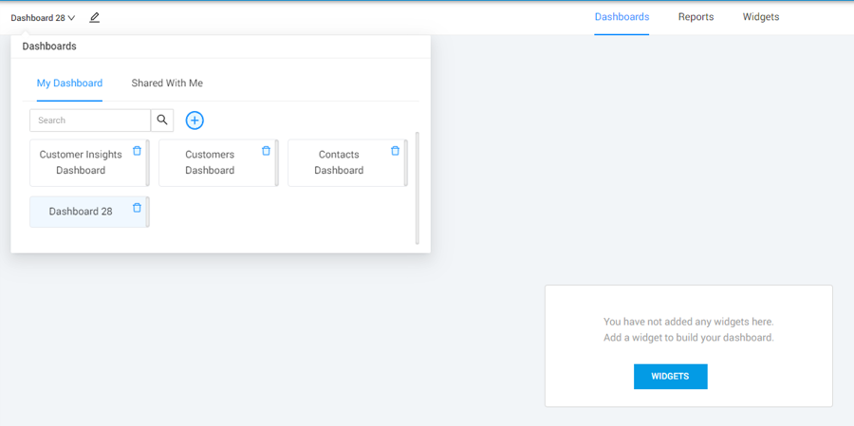854x426 pixels.
Task: Select the Dashboard 28 card
Action: 81,212
